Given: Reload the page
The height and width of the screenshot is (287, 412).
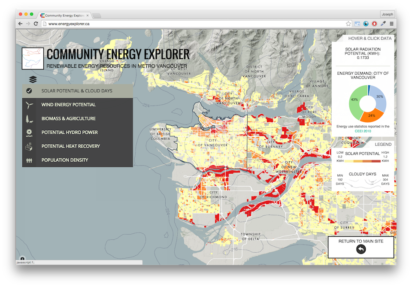Looking at the screenshot, I should click(36, 24).
